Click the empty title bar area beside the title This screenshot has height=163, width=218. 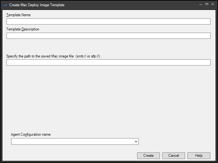[131, 5]
